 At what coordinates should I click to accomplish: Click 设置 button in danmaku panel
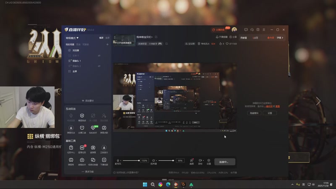coord(270,113)
